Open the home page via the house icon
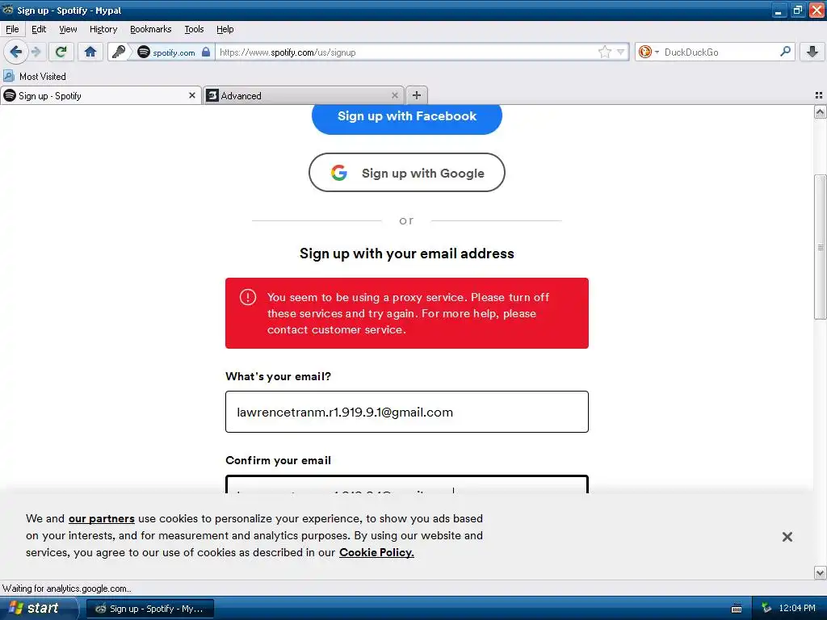827x620 pixels. point(90,52)
